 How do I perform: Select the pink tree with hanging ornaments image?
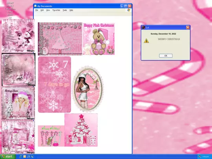(60, 39)
